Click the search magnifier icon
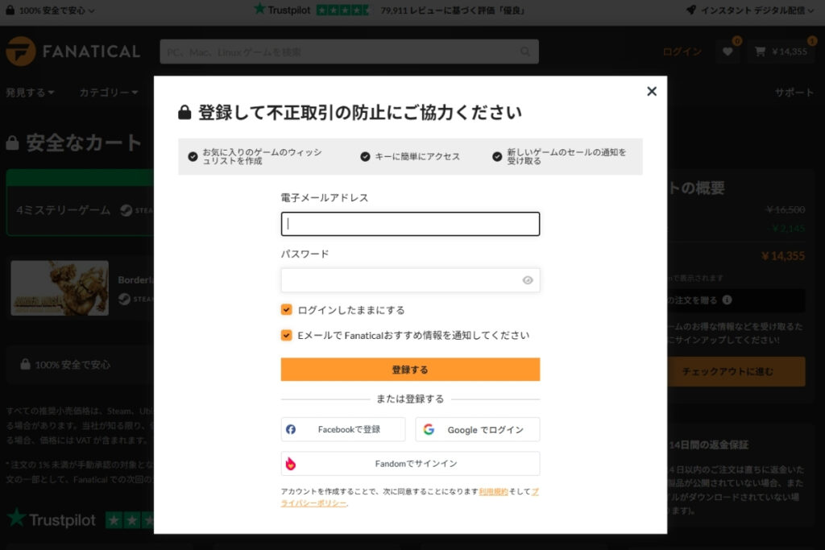The width and height of the screenshot is (825, 550). [x=525, y=52]
